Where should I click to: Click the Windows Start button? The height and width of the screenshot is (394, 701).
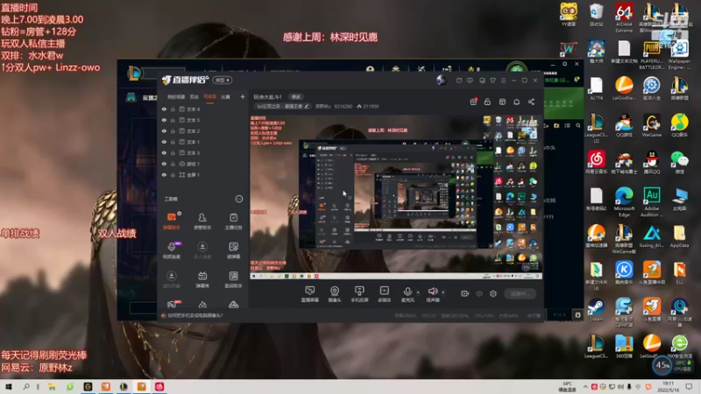click(8, 387)
